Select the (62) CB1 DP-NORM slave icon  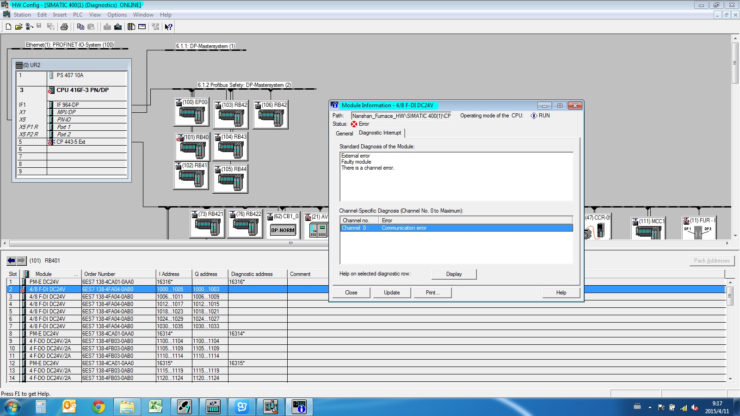[283, 225]
